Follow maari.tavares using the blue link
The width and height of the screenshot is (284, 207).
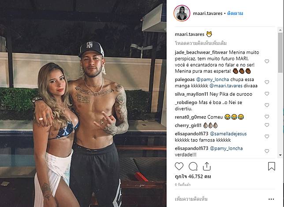point(235,13)
